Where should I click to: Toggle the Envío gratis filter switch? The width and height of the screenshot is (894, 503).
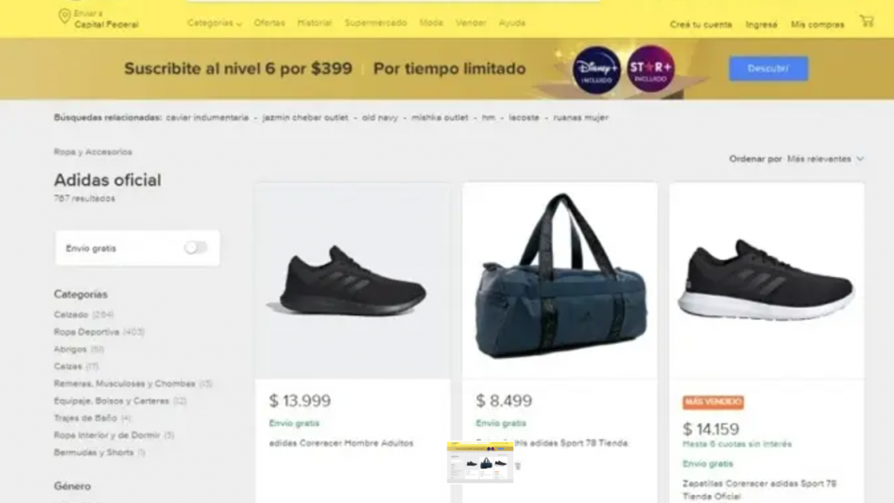pyautogui.click(x=198, y=247)
